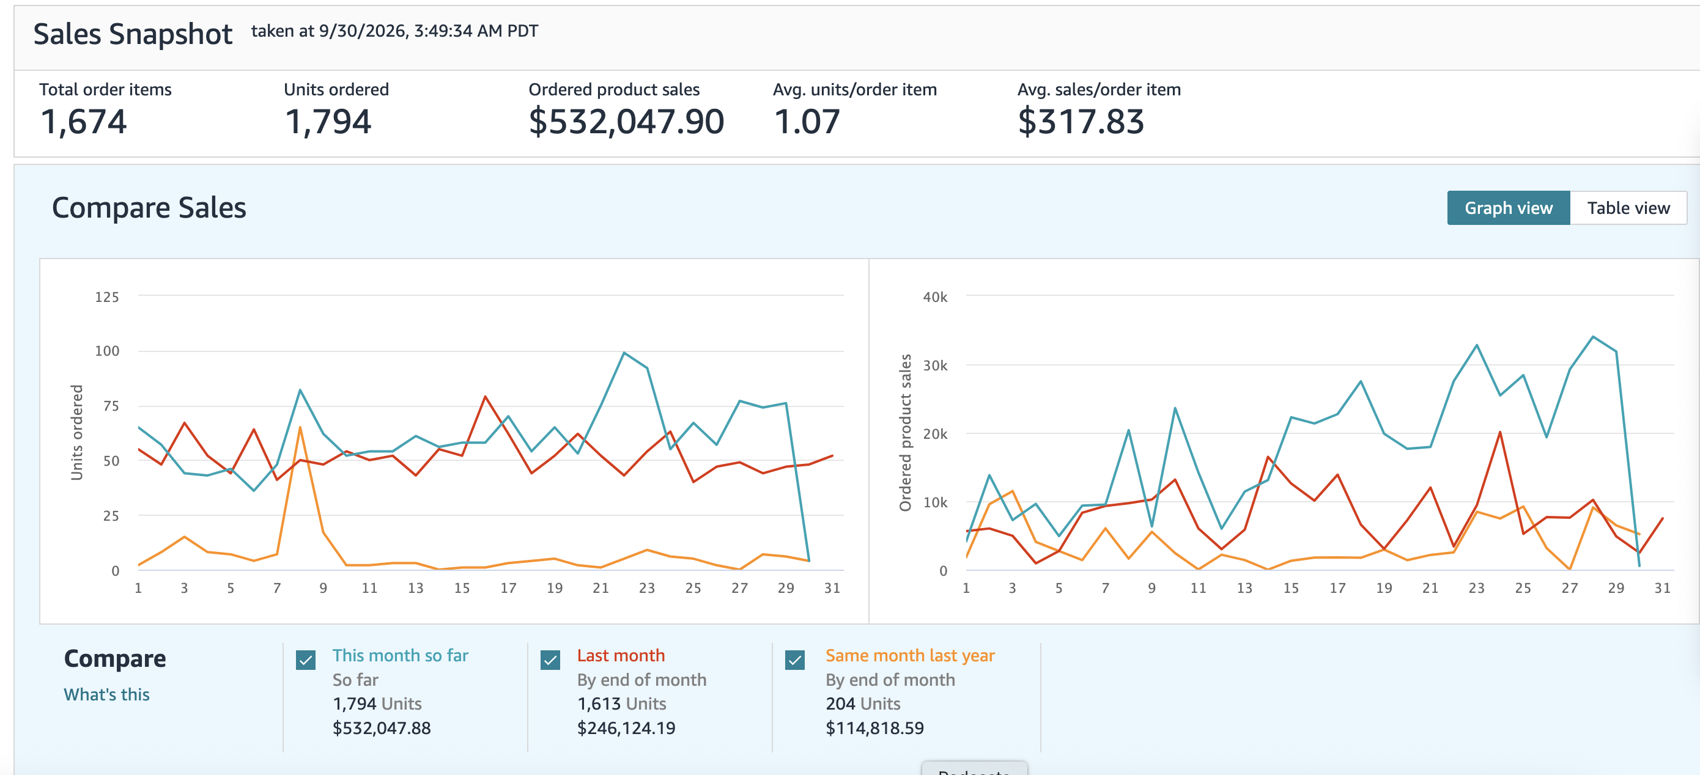This screenshot has height=775, width=1700.
Task: Click the Compare section heading
Action: click(115, 658)
